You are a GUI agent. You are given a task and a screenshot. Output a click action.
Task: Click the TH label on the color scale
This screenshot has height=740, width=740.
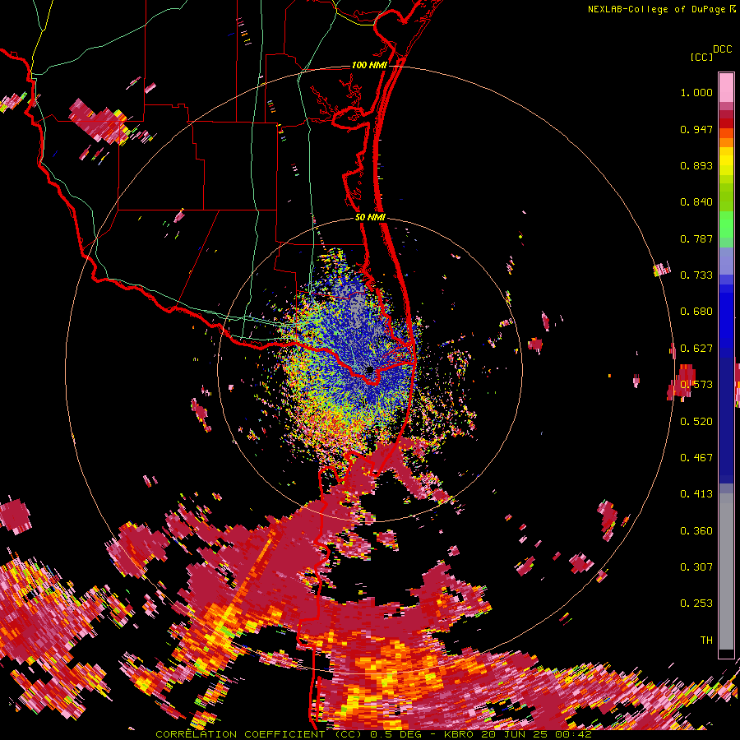click(706, 641)
